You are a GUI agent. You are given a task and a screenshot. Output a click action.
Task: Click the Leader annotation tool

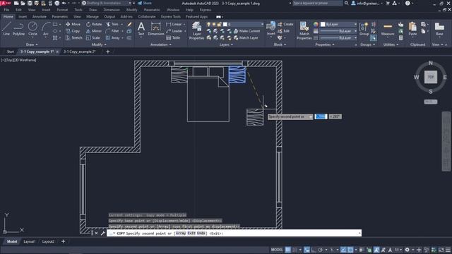coord(174,31)
